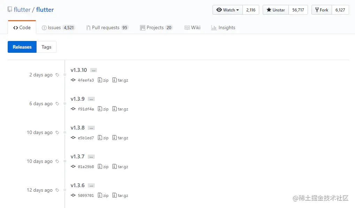Open commit 5099701

point(86,195)
